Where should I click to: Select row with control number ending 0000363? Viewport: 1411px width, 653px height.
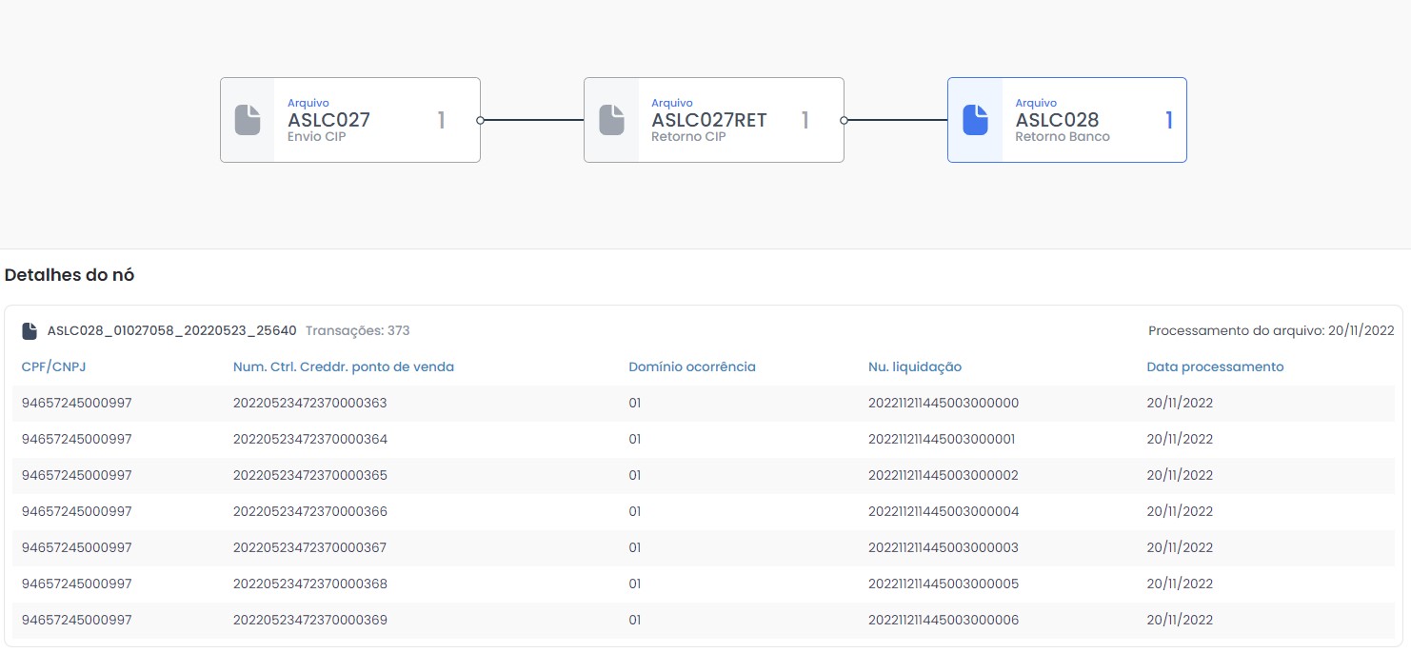pos(309,403)
